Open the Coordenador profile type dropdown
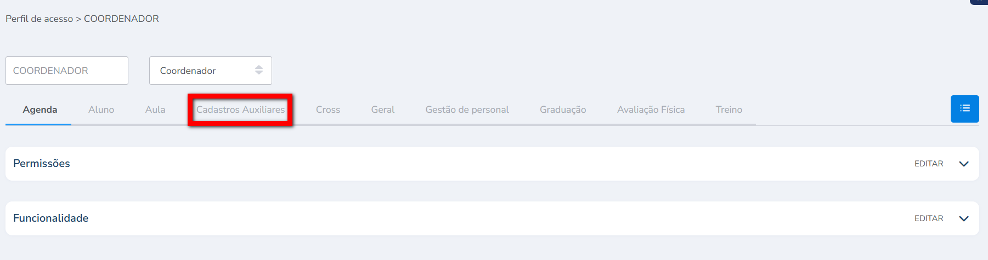 [210, 71]
